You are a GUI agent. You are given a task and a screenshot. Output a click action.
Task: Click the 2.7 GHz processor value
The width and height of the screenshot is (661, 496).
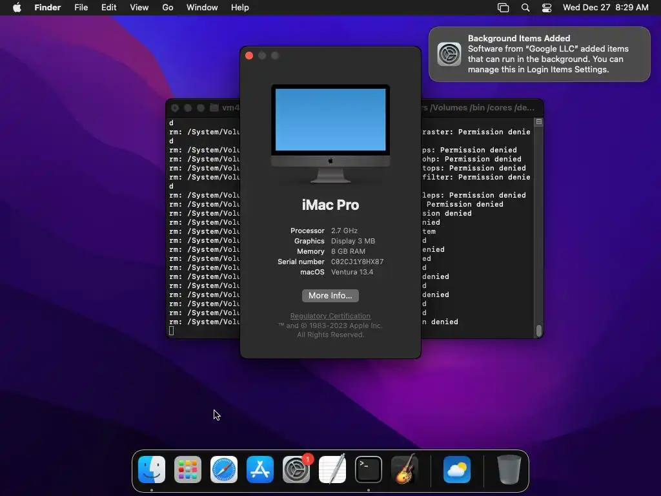click(345, 231)
